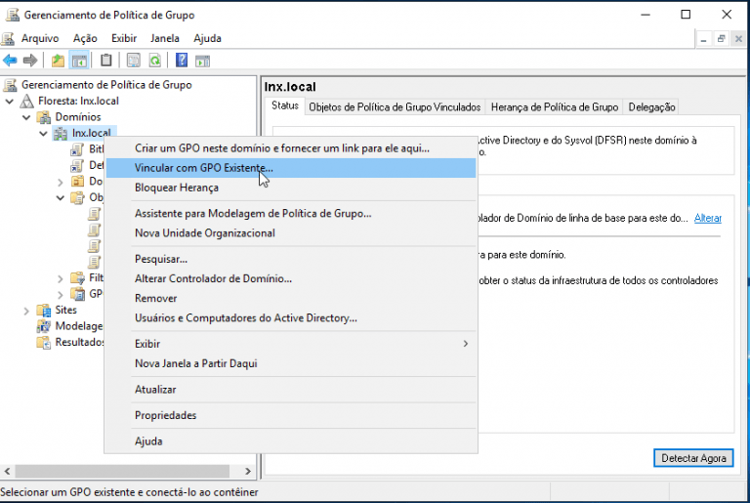Click the green Refresh toolbar icon
Image resolution: width=750 pixels, height=503 pixels.
pos(154,61)
